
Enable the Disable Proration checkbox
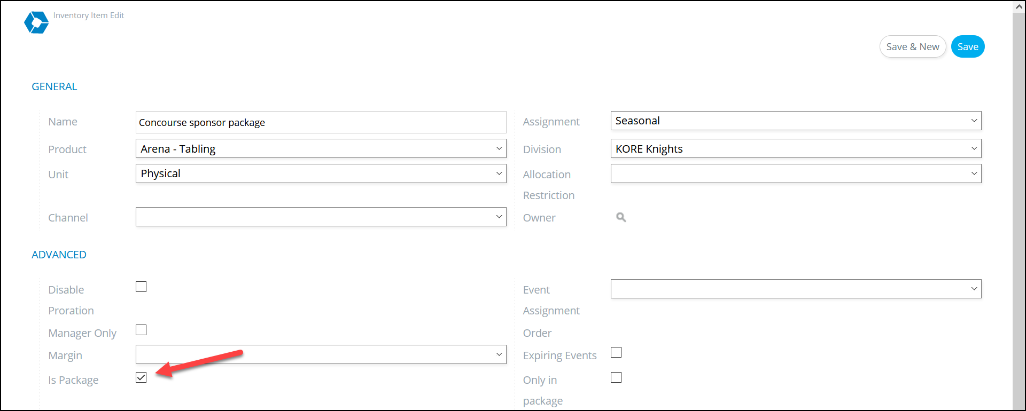point(141,287)
